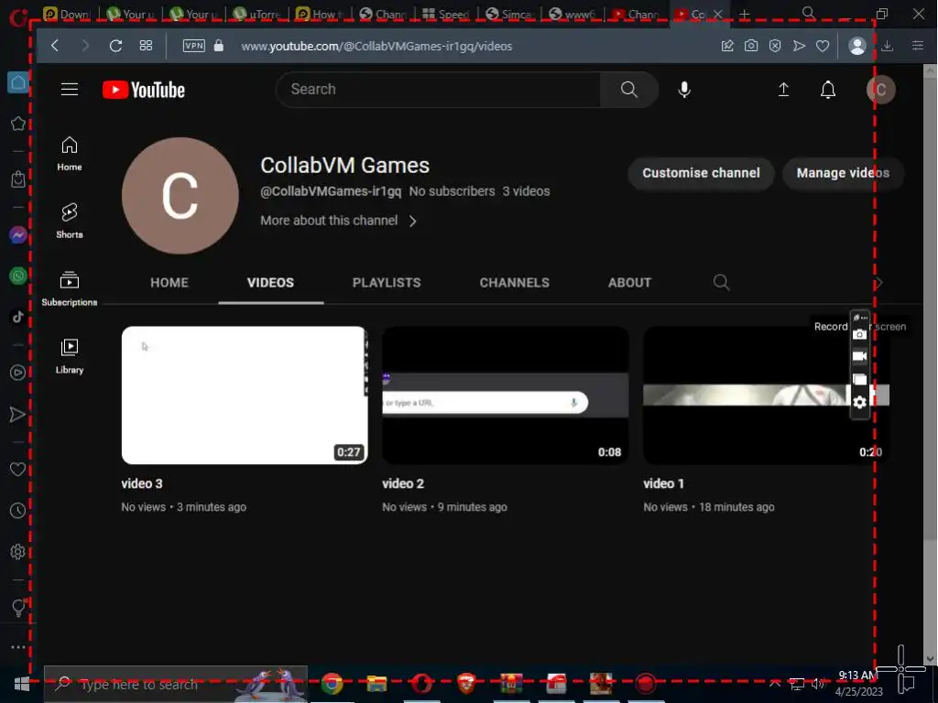The image size is (938, 703).
Task: Click the YouTube search input field
Action: click(438, 90)
